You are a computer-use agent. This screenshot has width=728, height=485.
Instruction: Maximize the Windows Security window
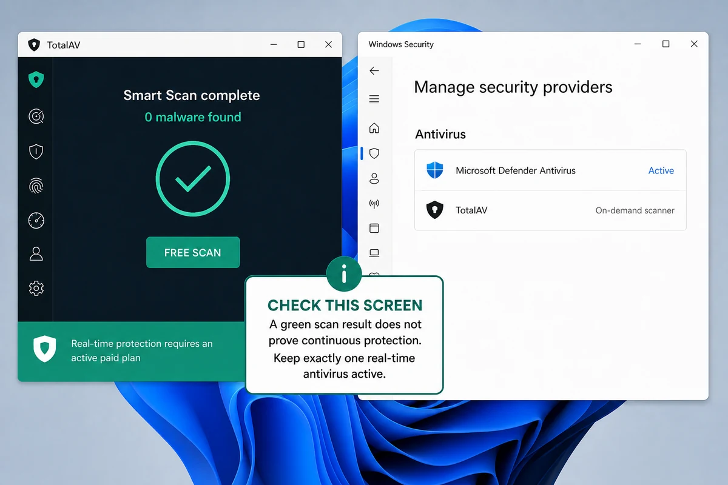(666, 44)
